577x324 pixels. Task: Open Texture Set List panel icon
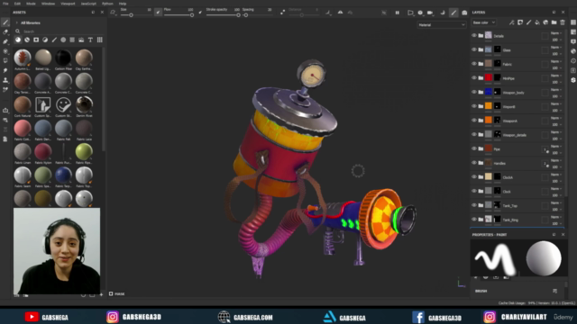click(573, 22)
